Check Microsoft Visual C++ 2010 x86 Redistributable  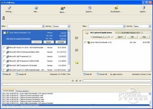click(4, 47)
